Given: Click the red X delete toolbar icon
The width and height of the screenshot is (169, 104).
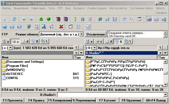Looking at the screenshot, I should 61,27.
